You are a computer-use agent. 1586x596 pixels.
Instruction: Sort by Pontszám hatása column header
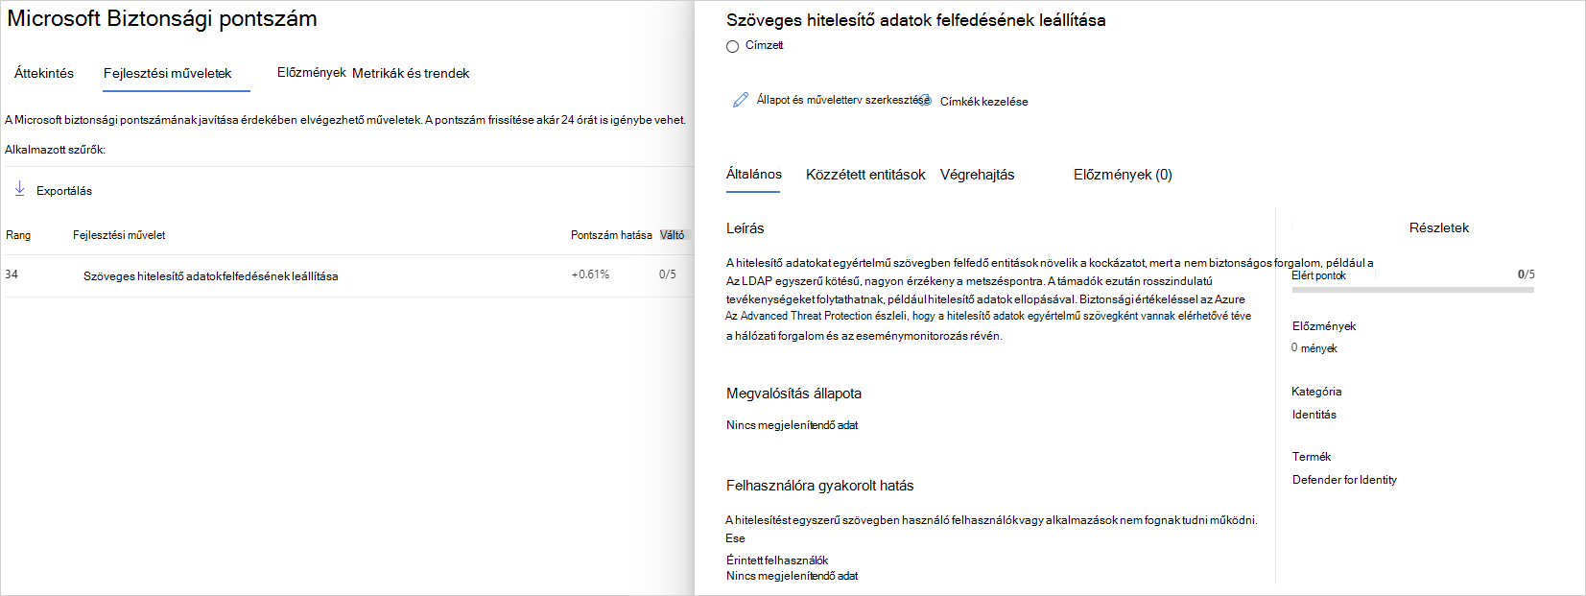(611, 235)
